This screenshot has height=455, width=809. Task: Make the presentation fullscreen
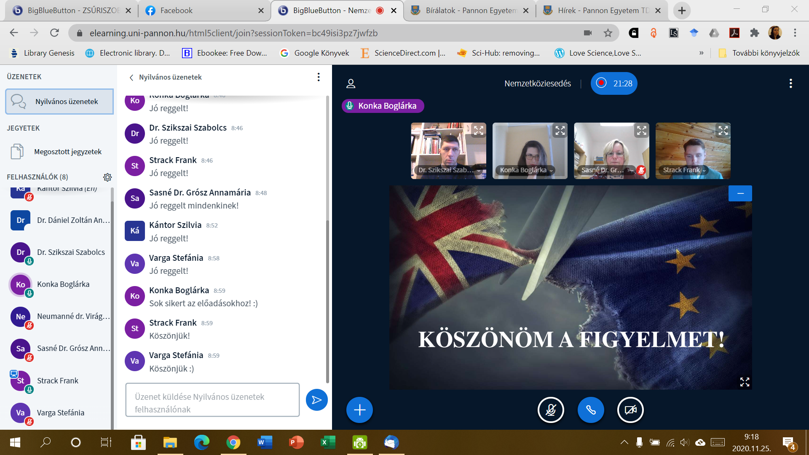(x=745, y=382)
